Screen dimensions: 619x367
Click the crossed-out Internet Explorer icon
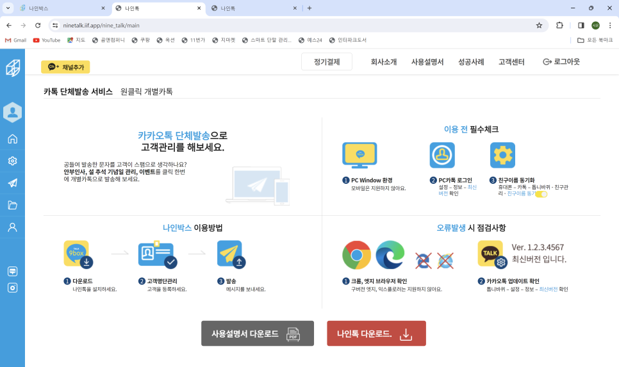pyautogui.click(x=445, y=261)
